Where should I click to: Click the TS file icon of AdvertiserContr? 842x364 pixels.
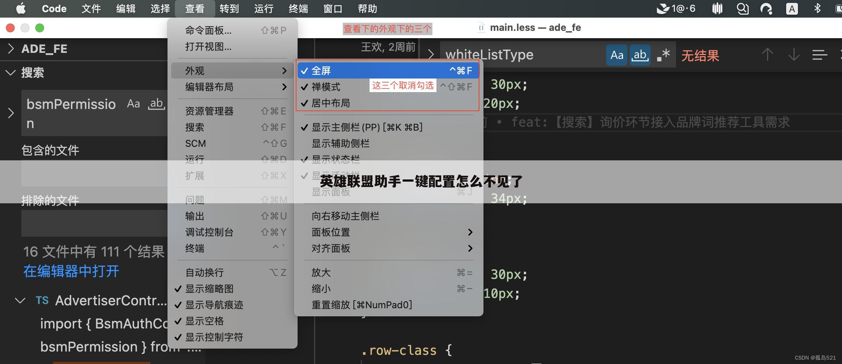coord(42,301)
